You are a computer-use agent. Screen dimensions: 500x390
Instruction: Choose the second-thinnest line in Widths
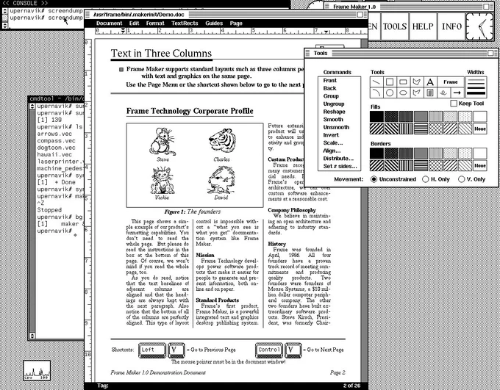pyautogui.click(x=476, y=84)
